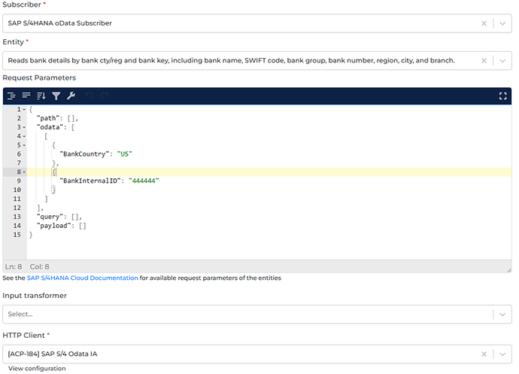Click the Ln: 8 status indicator

pyautogui.click(x=14, y=266)
